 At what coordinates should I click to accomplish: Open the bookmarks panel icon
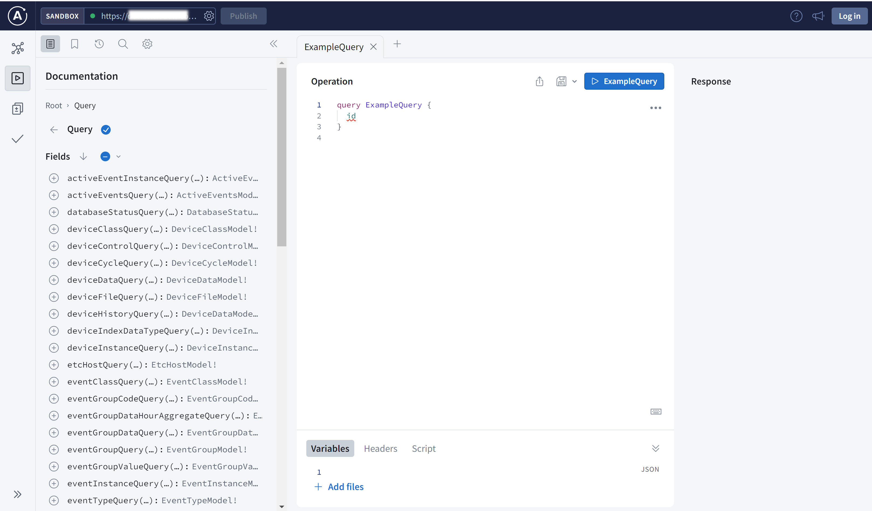point(74,44)
